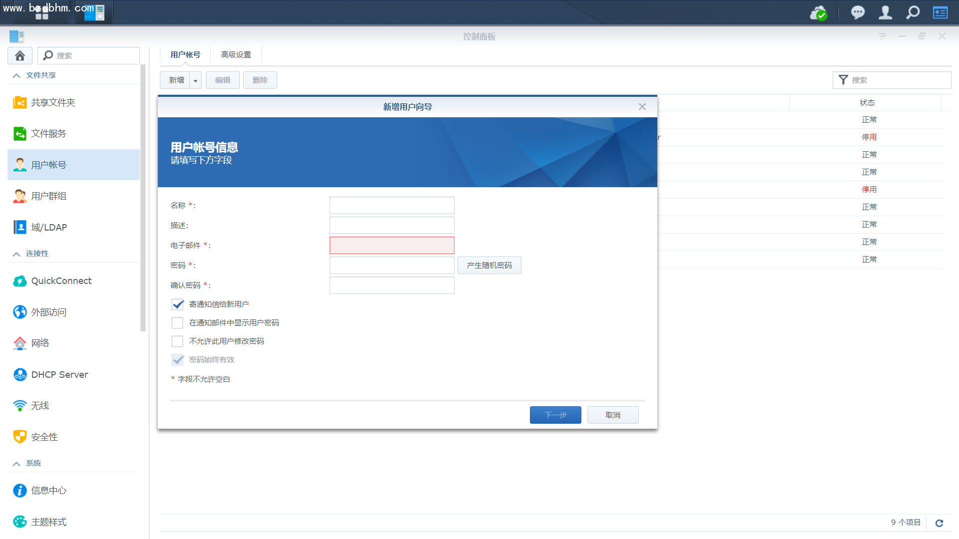The image size is (959, 539).
Task: Open the Create (新增) dropdown arrow
Action: pos(196,80)
